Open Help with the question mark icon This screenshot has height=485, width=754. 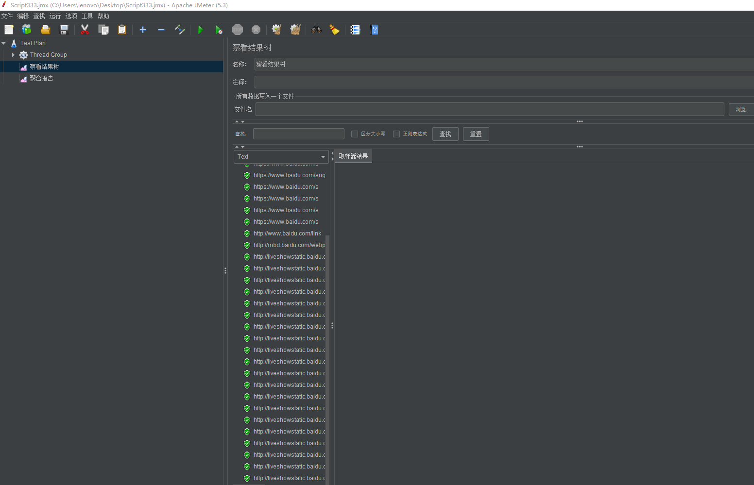click(374, 30)
